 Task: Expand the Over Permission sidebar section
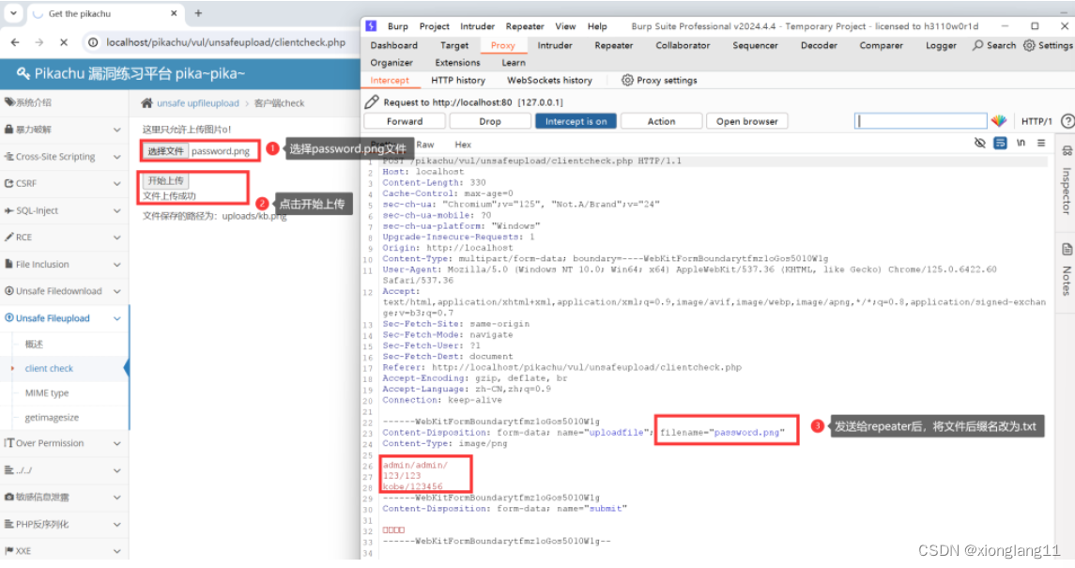tap(64, 443)
